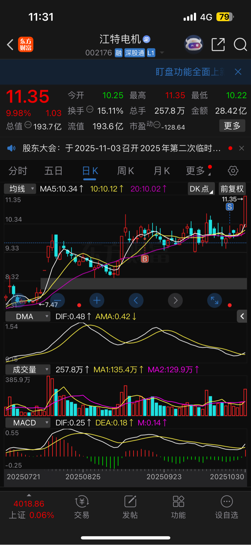Viewport: 251px width, 545px height.
Task: Collapse side panel arrow beside DMA
Action: [x=242, y=316]
